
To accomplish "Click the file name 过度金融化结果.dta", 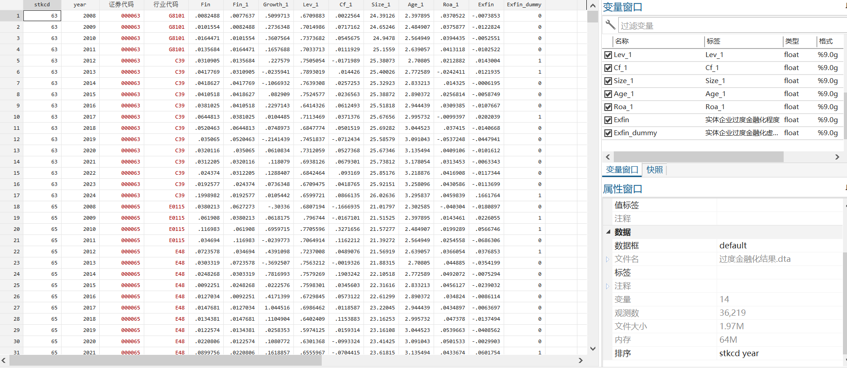I will tap(755, 259).
